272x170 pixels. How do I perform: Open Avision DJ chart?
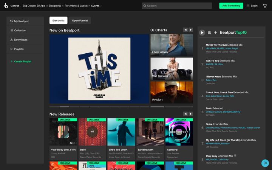point(172,93)
